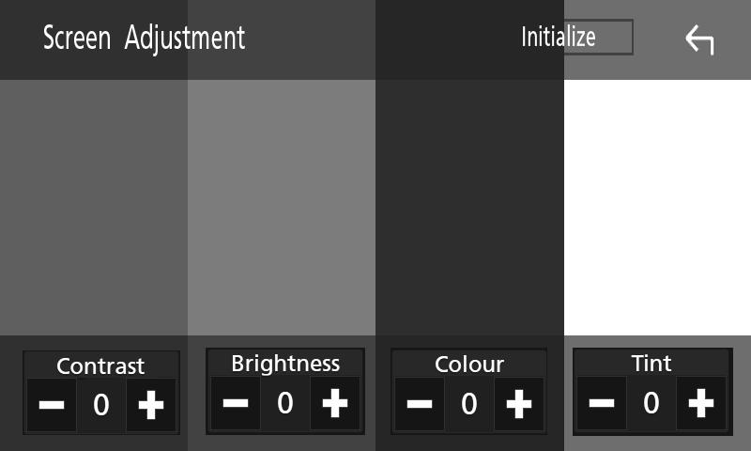Viewport: 751px width, 451px height.
Task: Select the Tint value display
Action: 651,403
